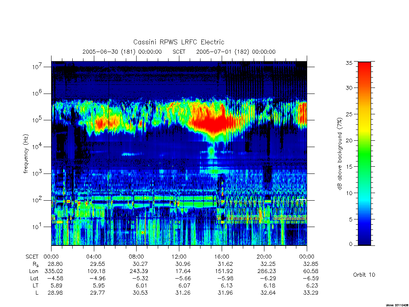Click the 10^3 frequency tick label
Image resolution: width=409 pixels, height=307 pixels.
[38, 173]
